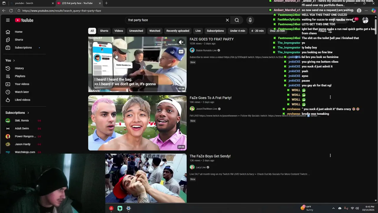Select the Subscriptions filter chip
Viewport: 378px width, 213px height.
pos(215,31)
